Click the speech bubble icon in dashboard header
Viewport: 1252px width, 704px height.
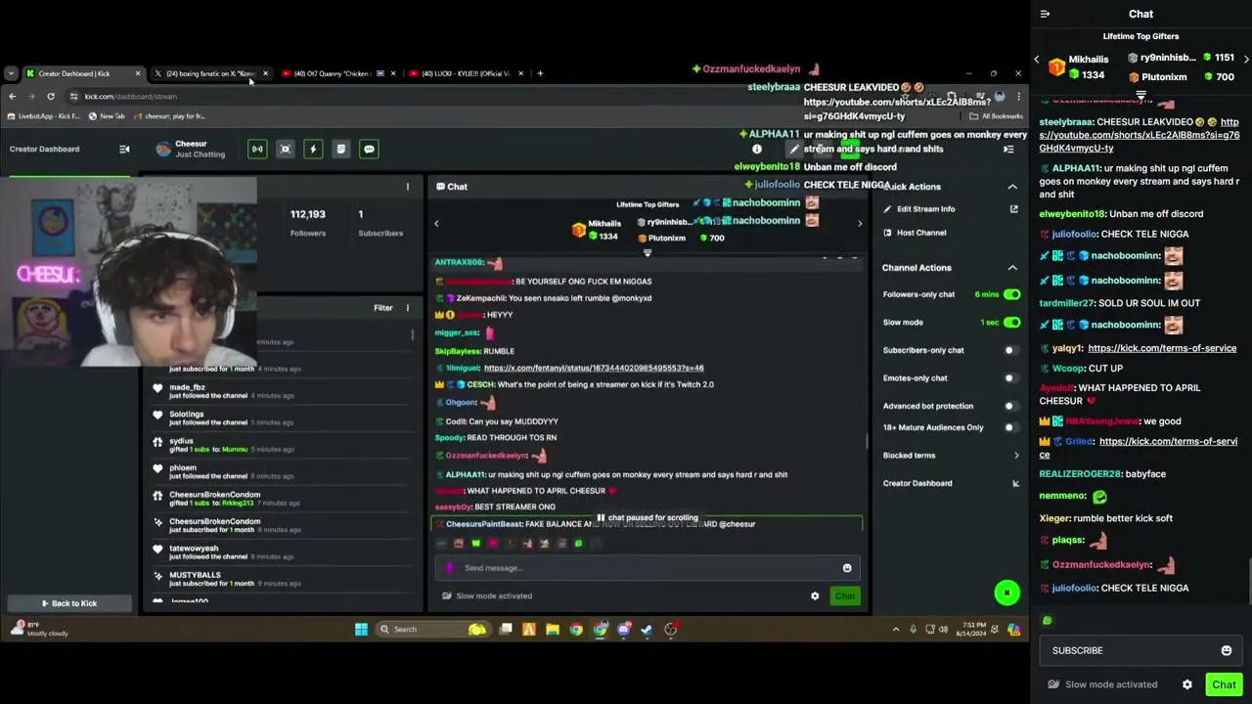pos(369,149)
